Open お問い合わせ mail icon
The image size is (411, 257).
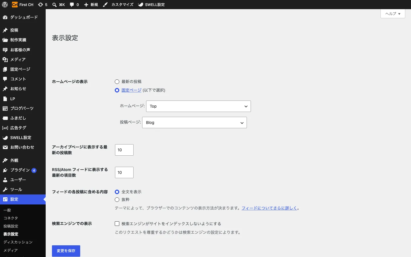5,147
